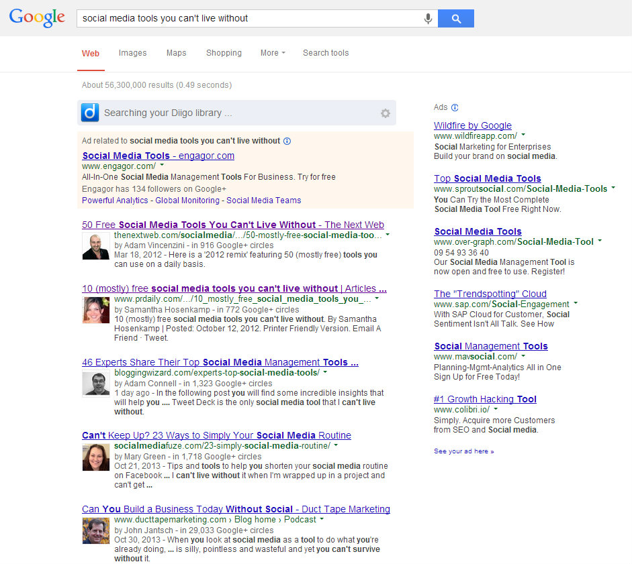Expand arrow beside mavsocial.com ad URL
Image resolution: width=632 pixels, height=564 pixels.
pos(523,356)
